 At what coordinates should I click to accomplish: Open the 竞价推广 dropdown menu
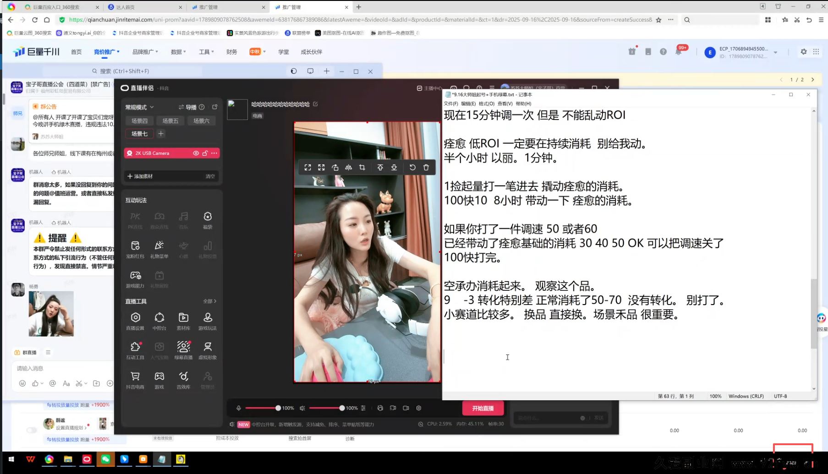click(106, 52)
